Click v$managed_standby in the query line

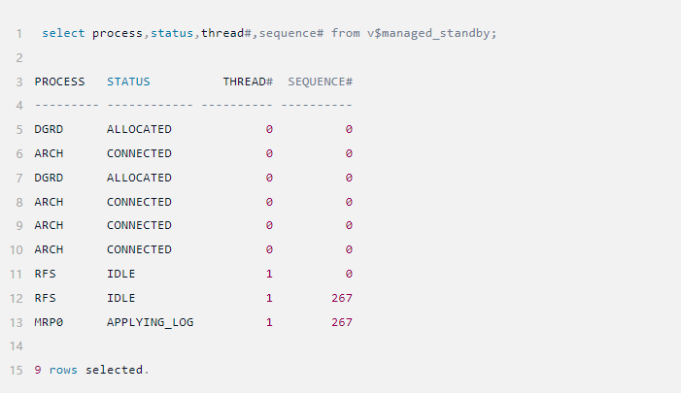click(x=432, y=34)
